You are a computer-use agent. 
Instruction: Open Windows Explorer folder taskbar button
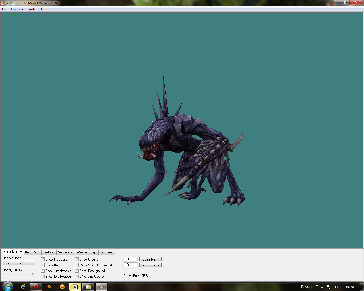[88, 287]
